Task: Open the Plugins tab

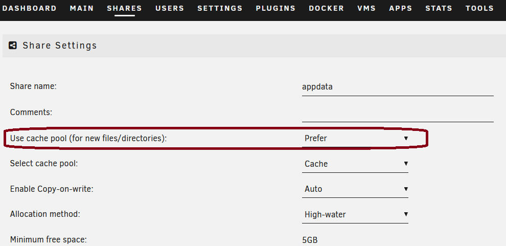Action: pyautogui.click(x=275, y=8)
